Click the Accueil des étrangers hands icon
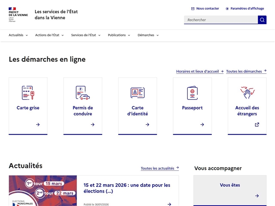Viewport: 275px width, 206px height. click(x=247, y=93)
